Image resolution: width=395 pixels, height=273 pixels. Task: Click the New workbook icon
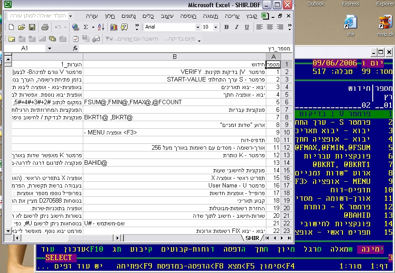11,27
